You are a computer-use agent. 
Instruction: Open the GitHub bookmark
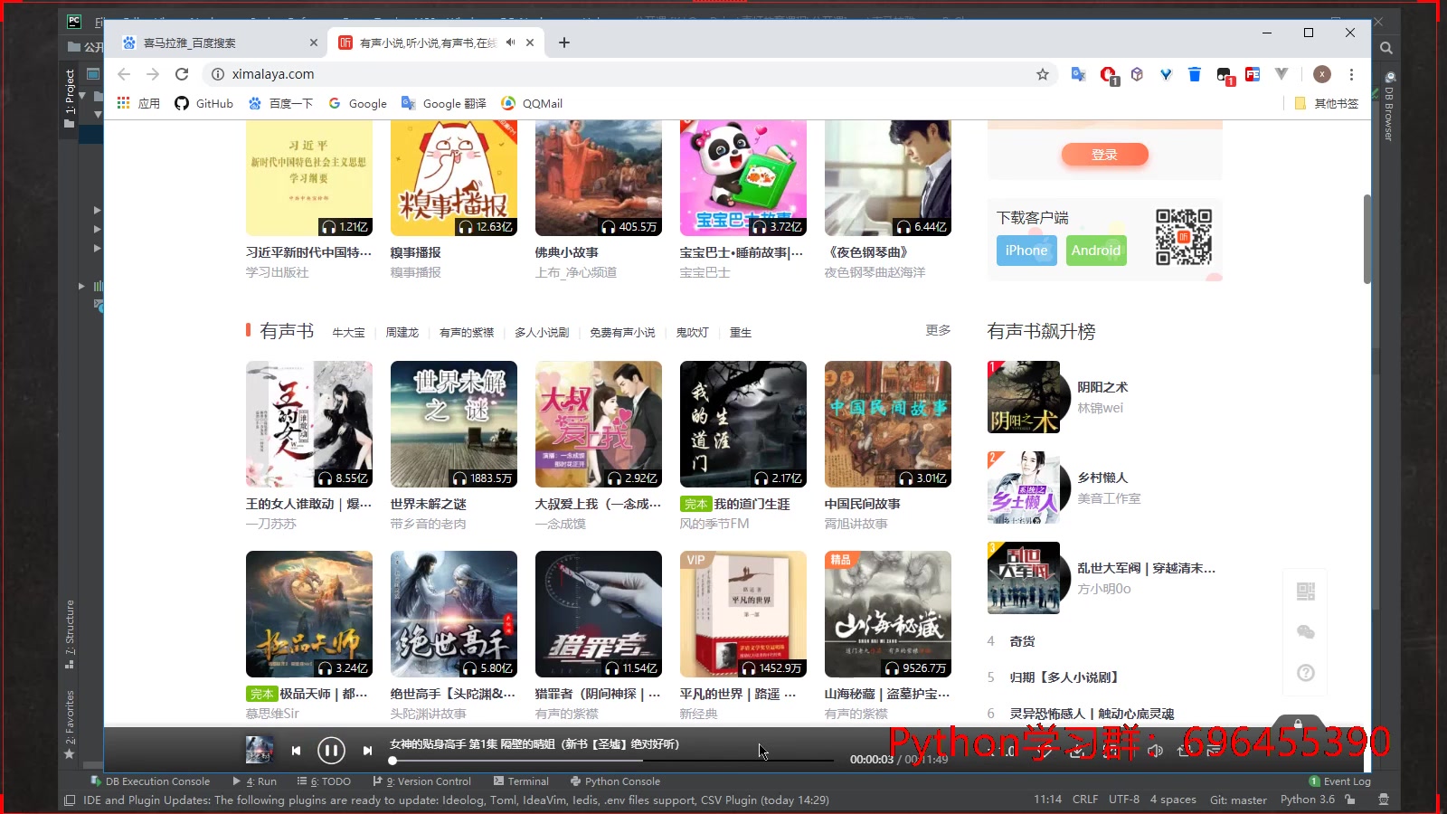[203, 103]
